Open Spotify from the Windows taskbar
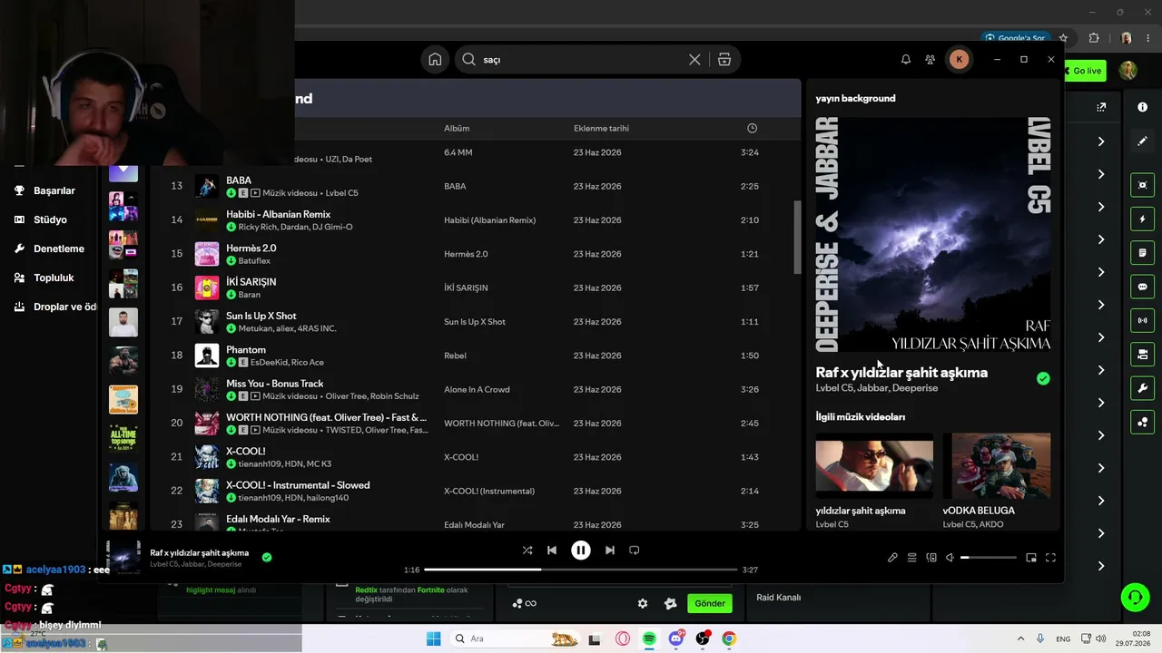This screenshot has width=1162, height=653. (x=649, y=638)
